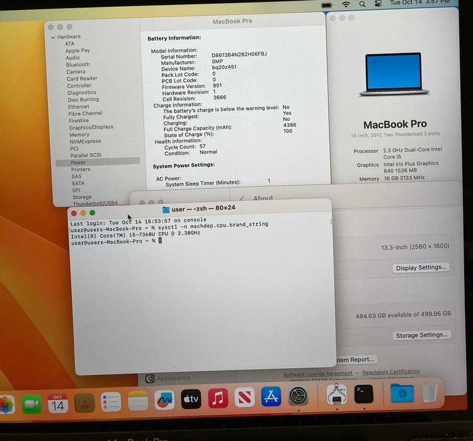
Task: Click the Storage Settings button
Action: [422, 335]
